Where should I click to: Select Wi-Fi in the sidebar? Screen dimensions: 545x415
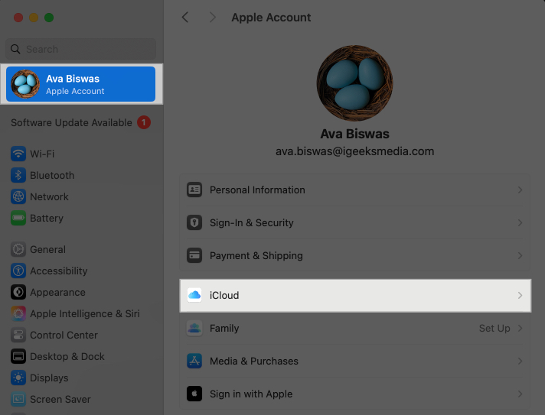click(82, 154)
